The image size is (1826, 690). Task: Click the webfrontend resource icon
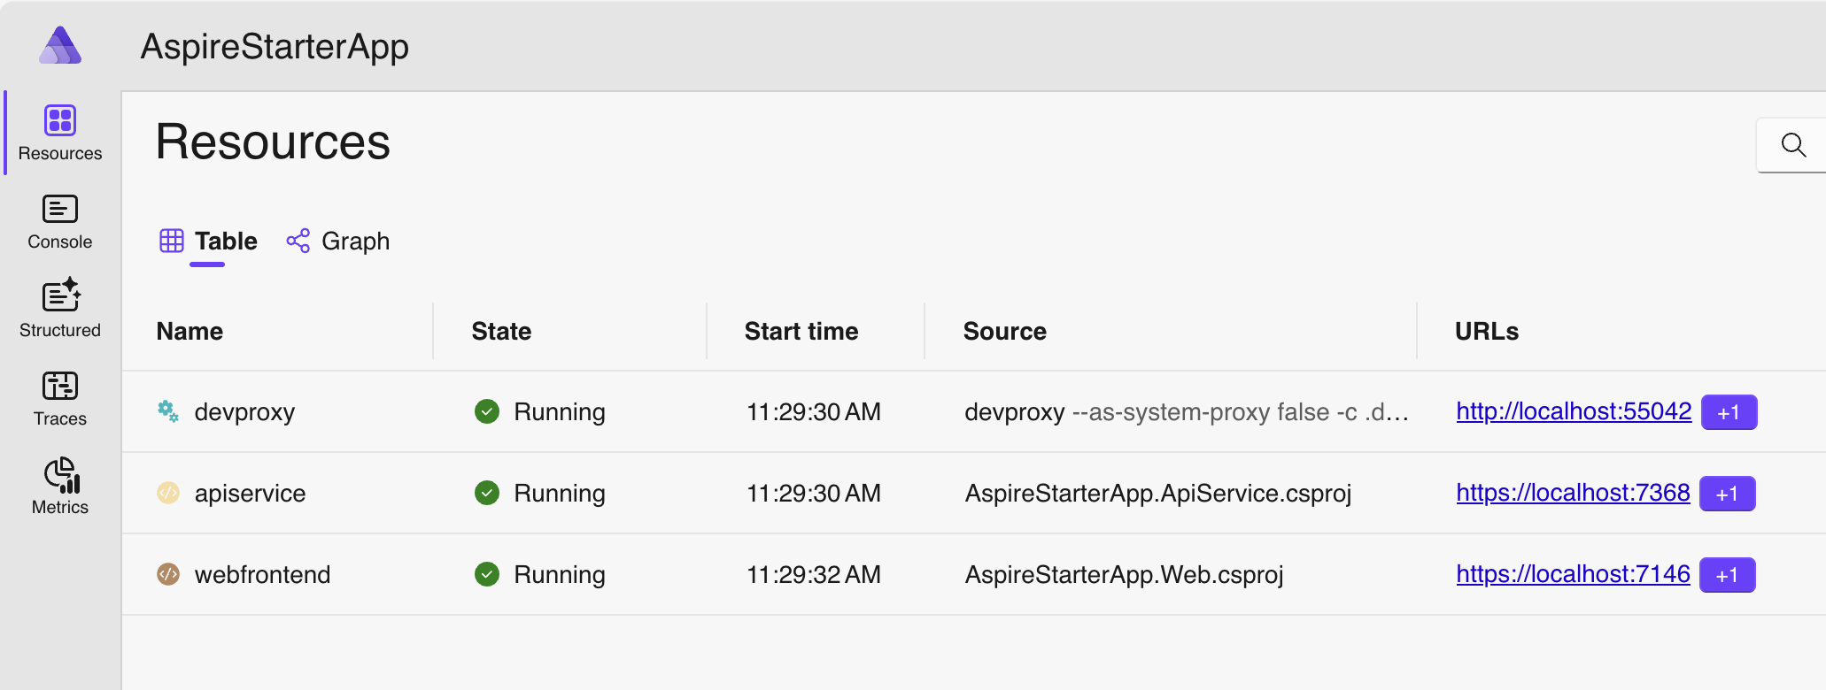[168, 574]
